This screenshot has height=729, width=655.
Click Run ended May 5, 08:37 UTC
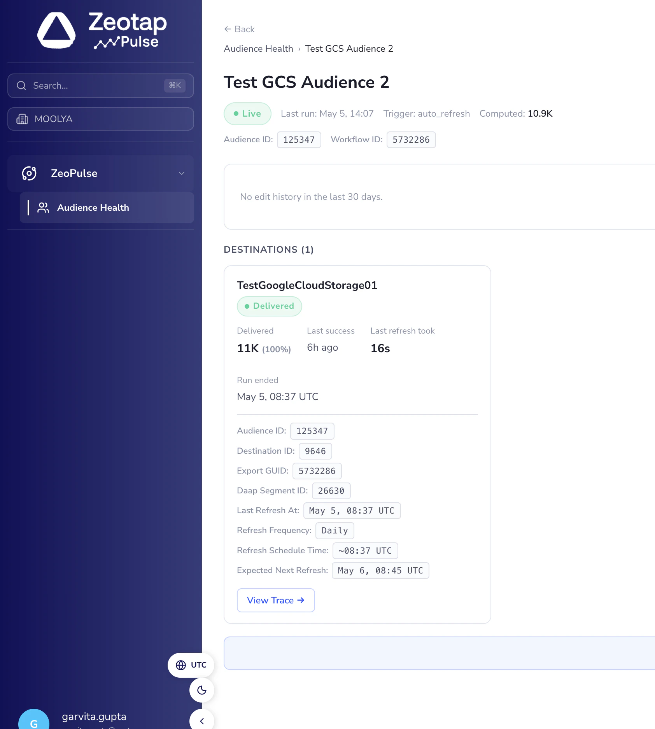pyautogui.click(x=278, y=397)
